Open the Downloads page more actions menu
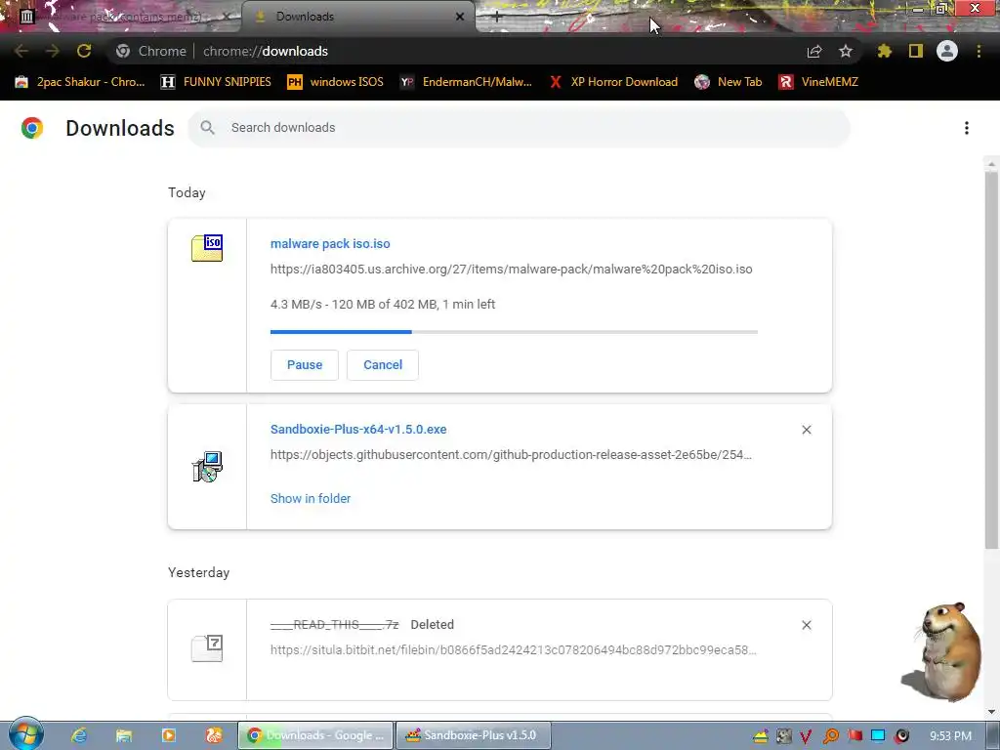Image resolution: width=1000 pixels, height=750 pixels. coord(967,128)
